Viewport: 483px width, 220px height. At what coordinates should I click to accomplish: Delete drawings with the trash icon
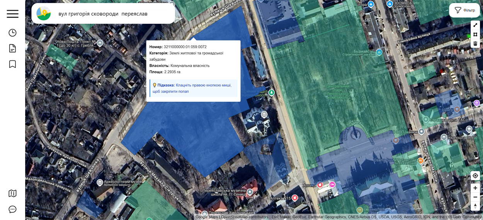tap(475, 44)
